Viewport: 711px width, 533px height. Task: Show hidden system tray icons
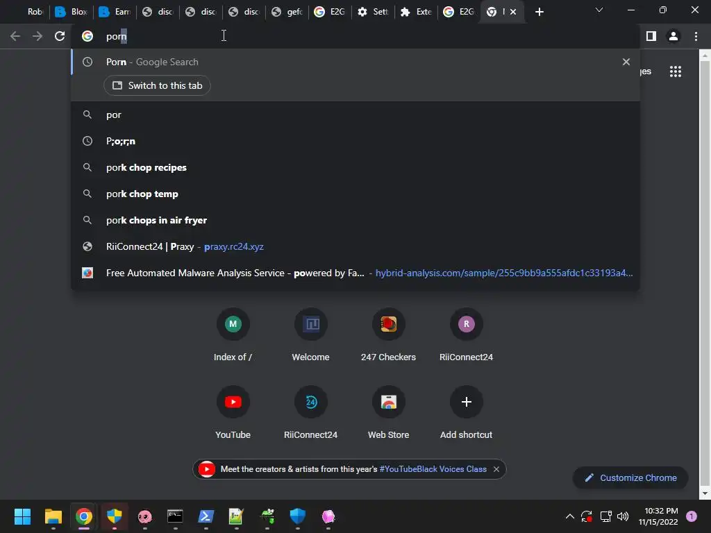(570, 516)
